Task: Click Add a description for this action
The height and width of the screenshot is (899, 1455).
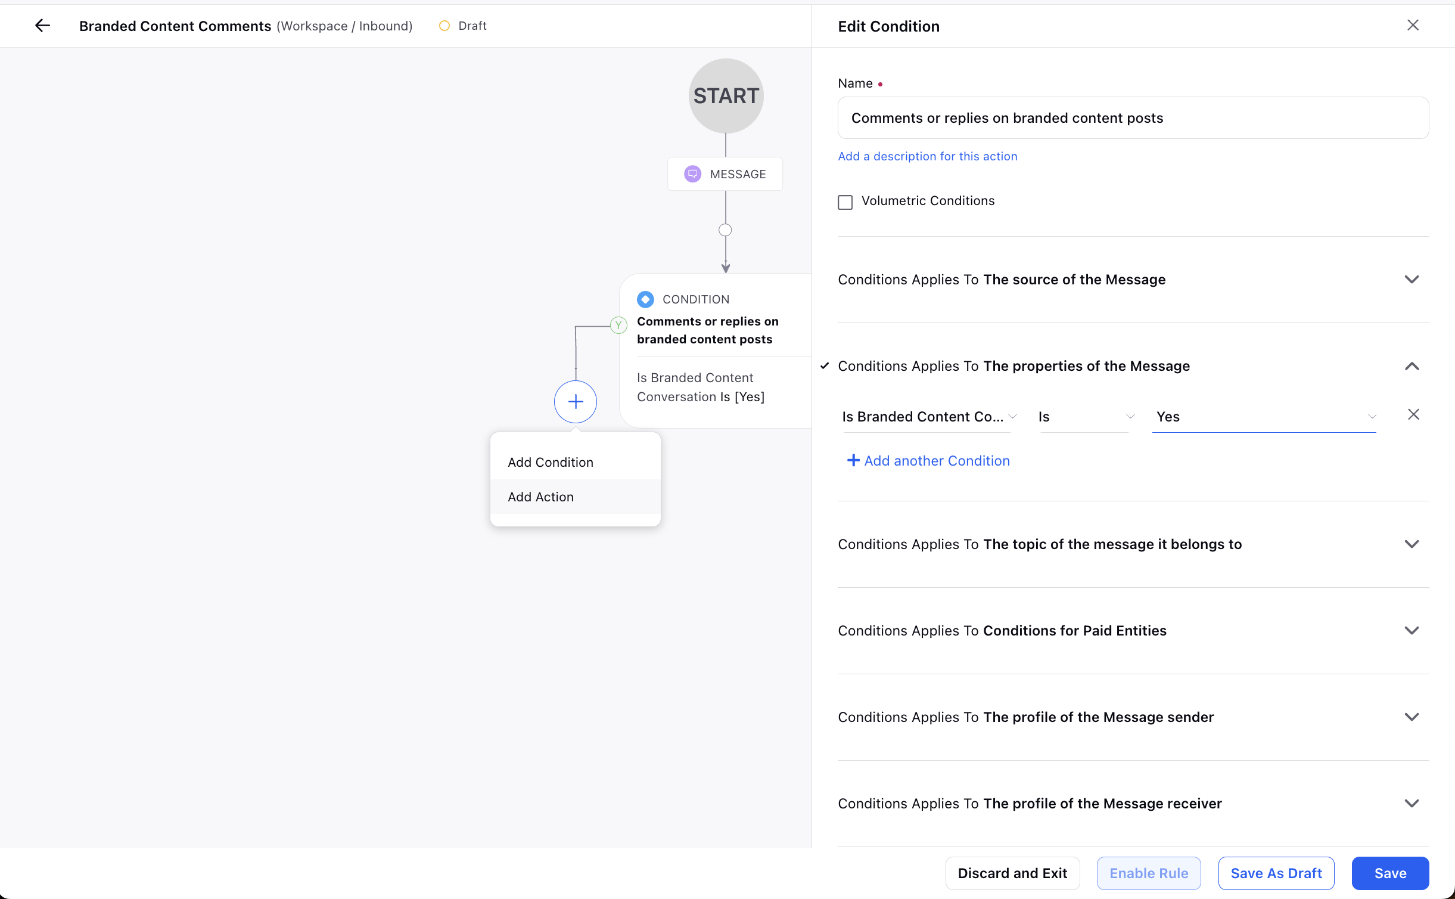Action: click(x=928, y=156)
